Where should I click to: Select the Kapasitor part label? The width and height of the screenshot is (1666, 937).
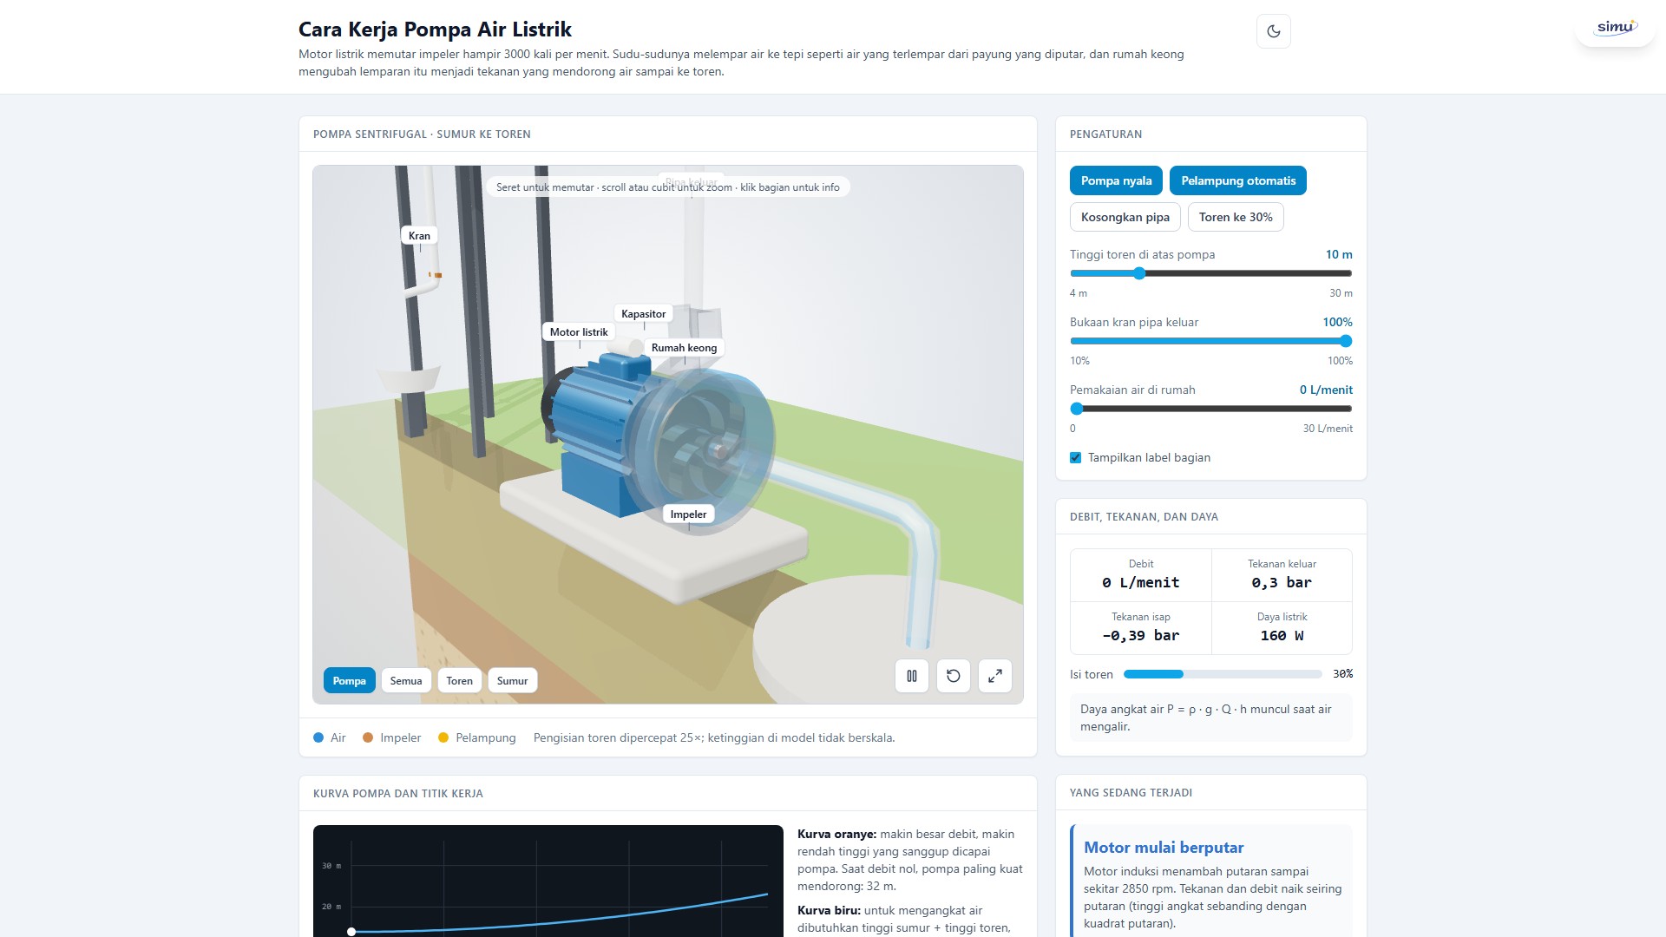(x=644, y=314)
